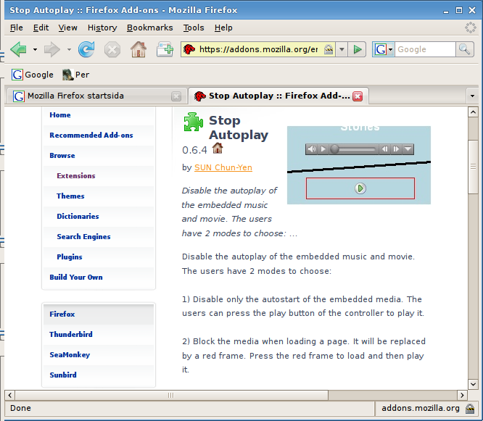
Task: Click the green Go button
Action: coord(357,49)
